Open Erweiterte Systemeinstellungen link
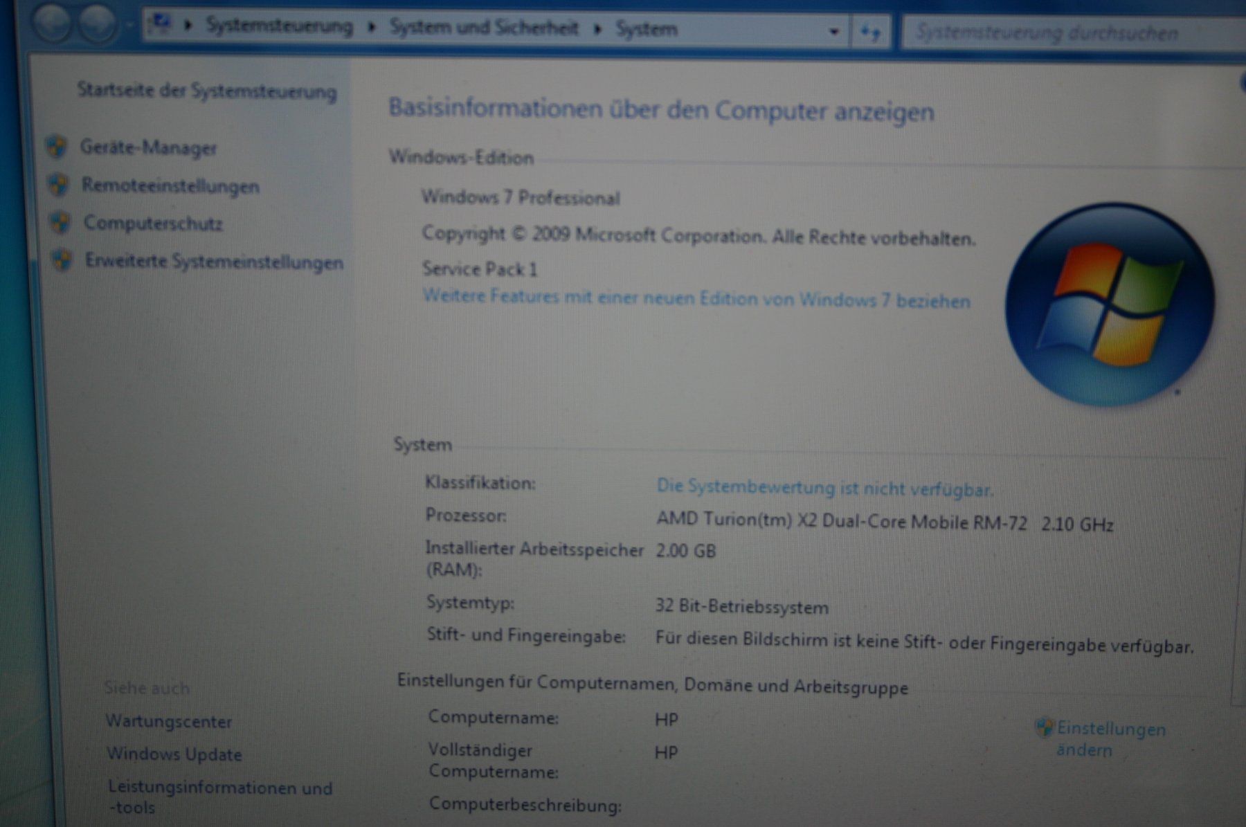The image size is (1246, 827). [215, 262]
